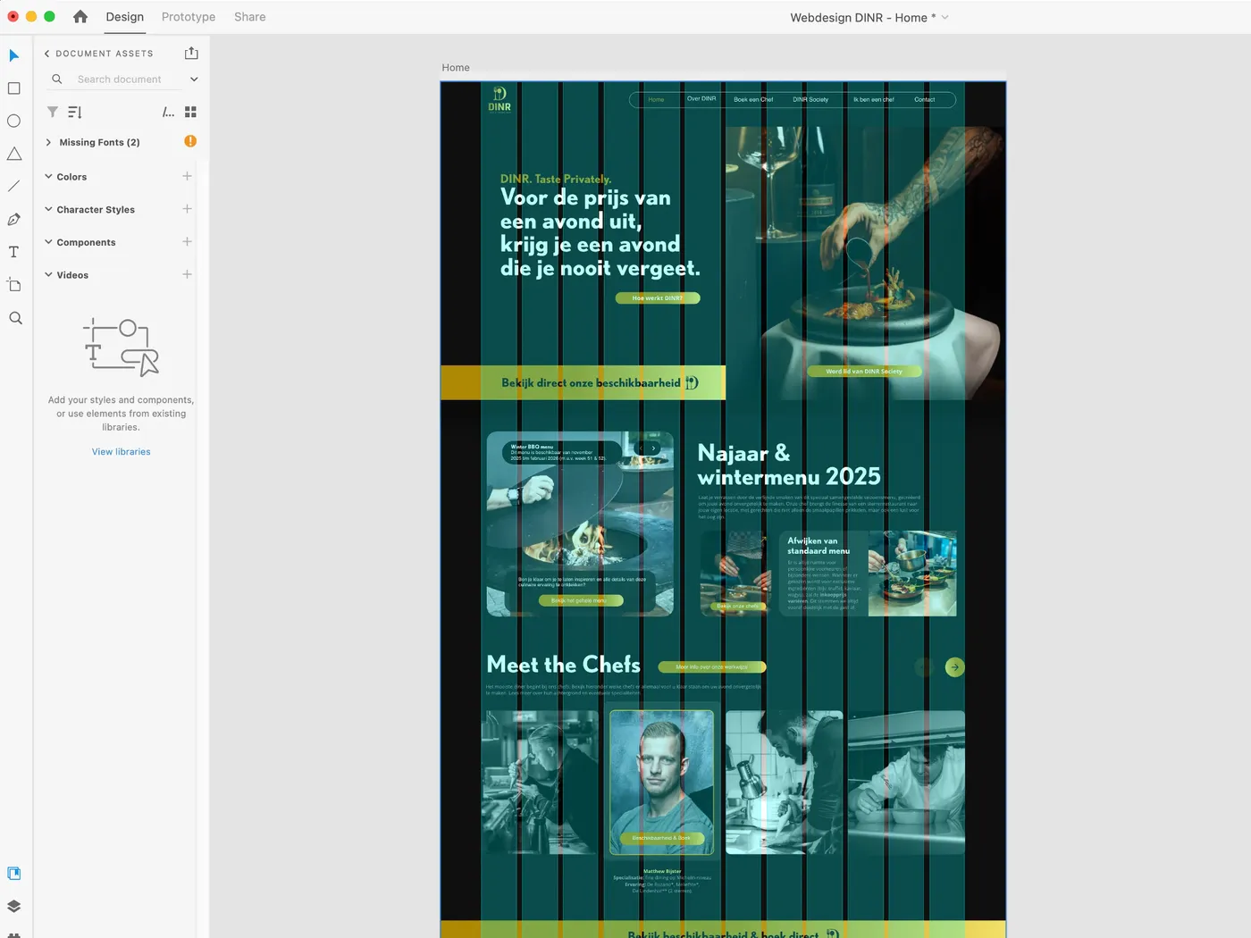Screen dimensions: 1251x938
Task: Select the Line tool
Action: coord(14,187)
